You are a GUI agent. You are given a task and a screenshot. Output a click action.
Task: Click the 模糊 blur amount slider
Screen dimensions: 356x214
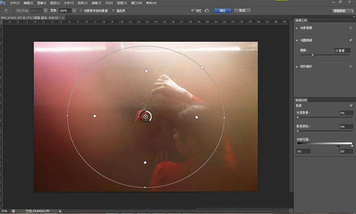pos(312,55)
